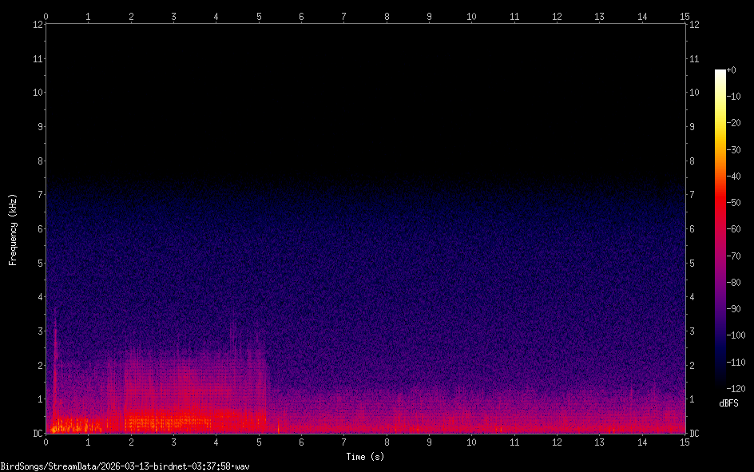Select the 10 second mark on top time axis
Viewport: 754px width, 472px height.
[x=471, y=16]
